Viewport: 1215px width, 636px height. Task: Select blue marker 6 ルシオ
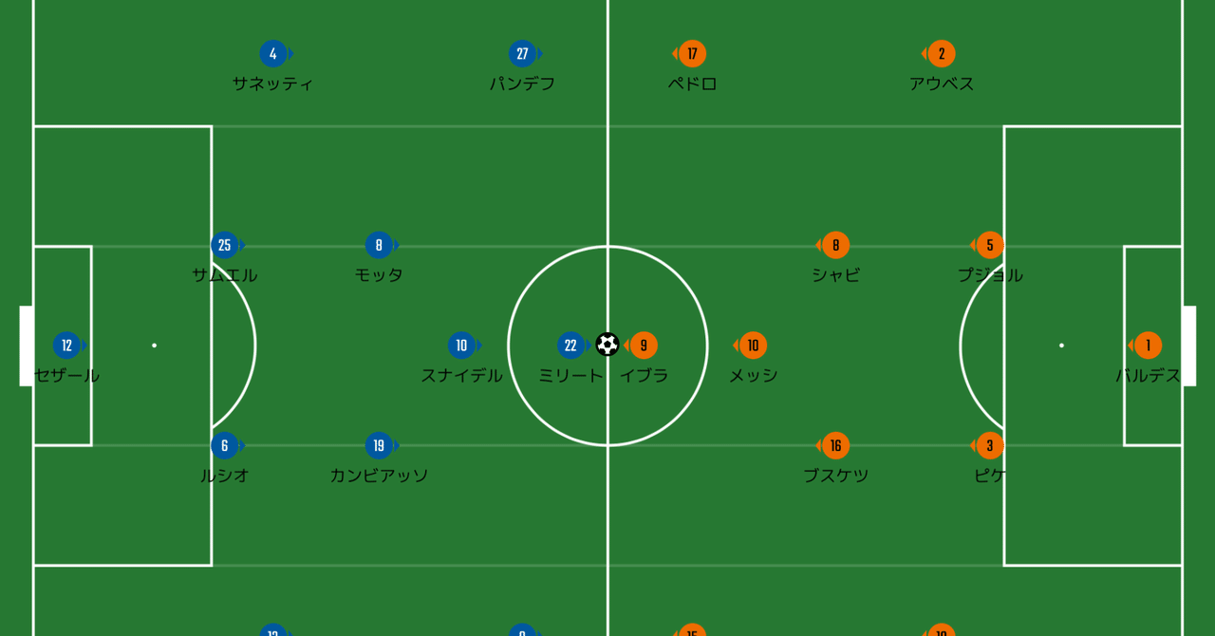point(225,445)
